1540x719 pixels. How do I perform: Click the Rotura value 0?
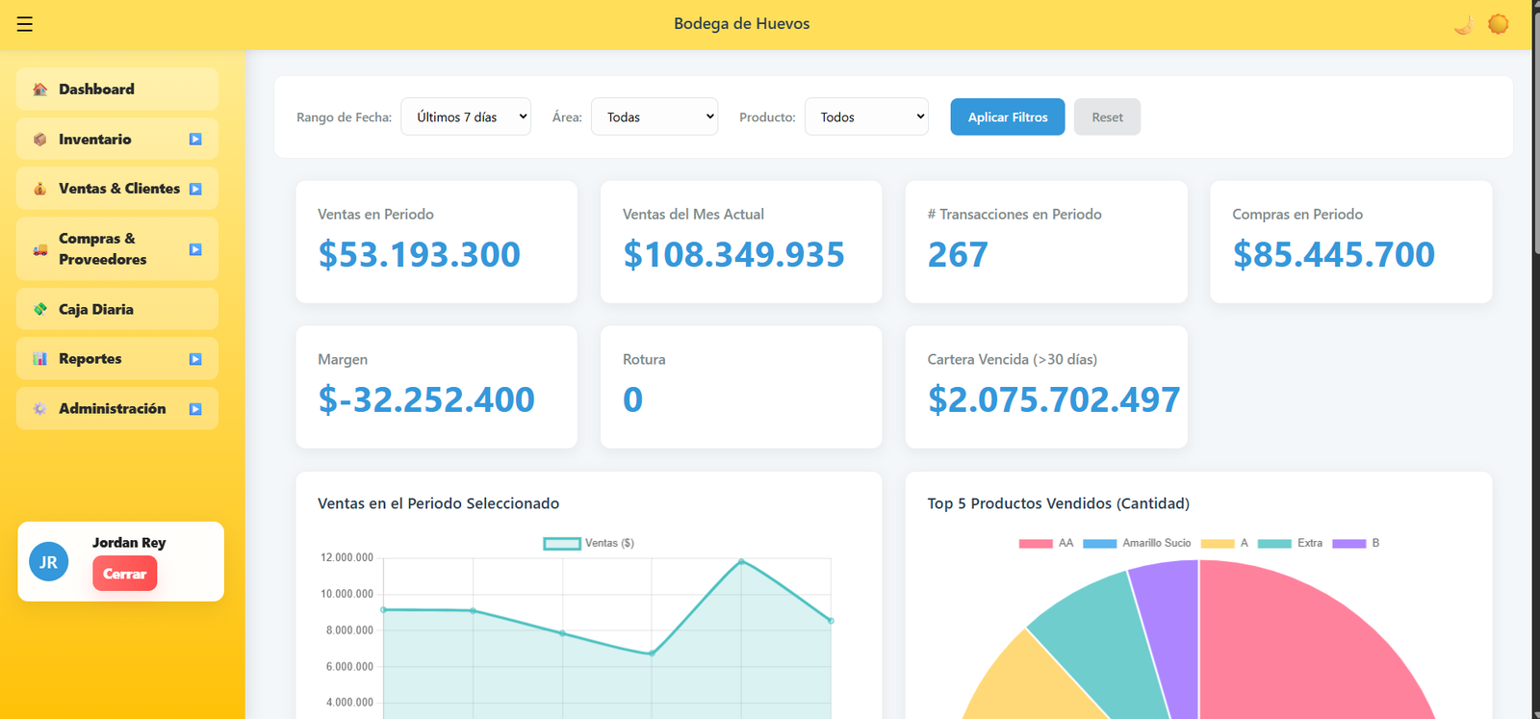(632, 399)
